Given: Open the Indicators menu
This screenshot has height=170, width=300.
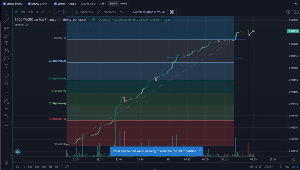Looking at the screenshot, I should point(84,12).
